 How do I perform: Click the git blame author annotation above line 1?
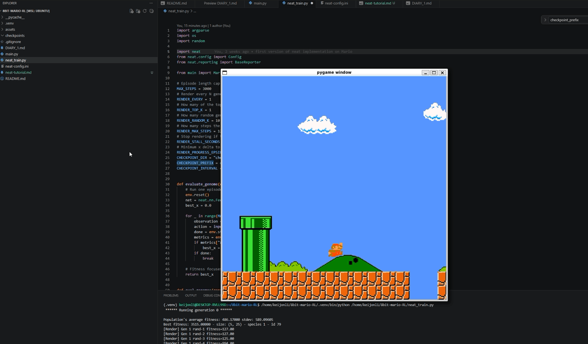[x=204, y=26]
